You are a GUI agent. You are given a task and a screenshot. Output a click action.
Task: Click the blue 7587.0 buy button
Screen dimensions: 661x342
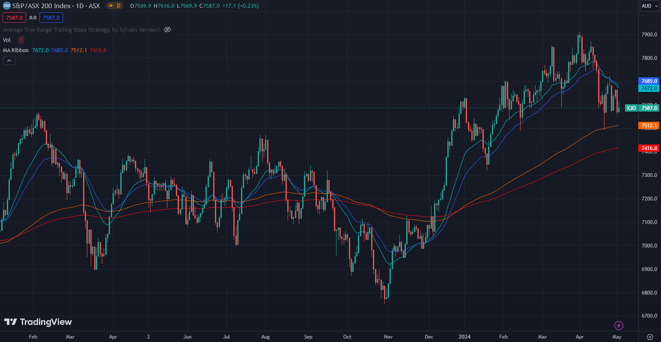coord(51,18)
